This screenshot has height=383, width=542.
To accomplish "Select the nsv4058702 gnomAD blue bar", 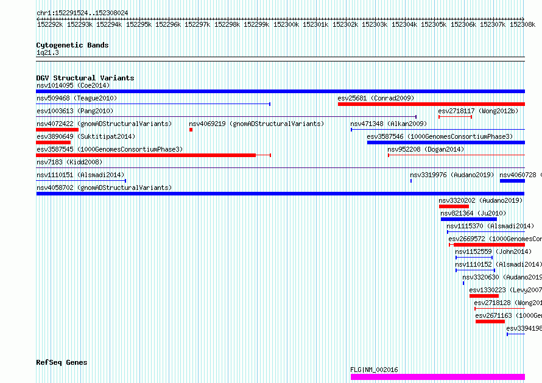I will point(280,194).
